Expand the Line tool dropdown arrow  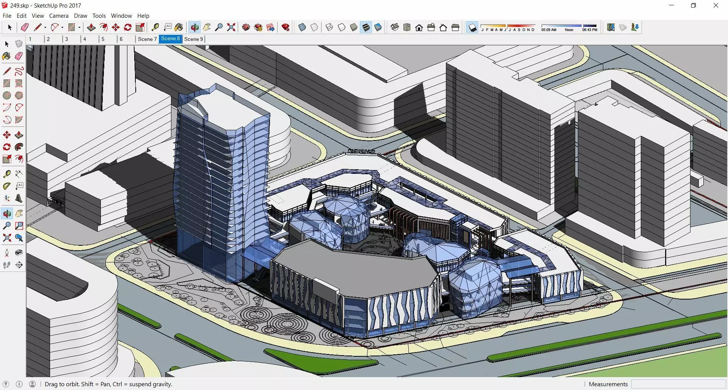pyautogui.click(x=45, y=27)
